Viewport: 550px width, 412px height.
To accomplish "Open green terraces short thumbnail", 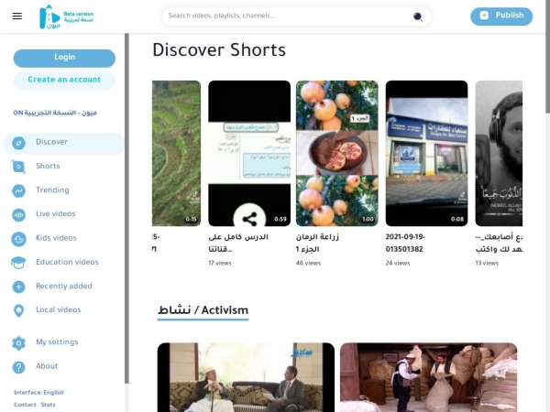I will coord(176,153).
